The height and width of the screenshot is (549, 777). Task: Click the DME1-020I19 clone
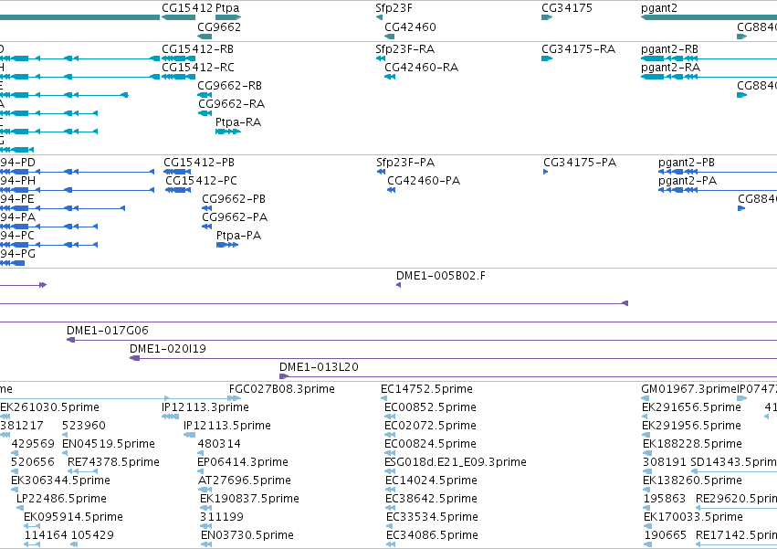167,349
